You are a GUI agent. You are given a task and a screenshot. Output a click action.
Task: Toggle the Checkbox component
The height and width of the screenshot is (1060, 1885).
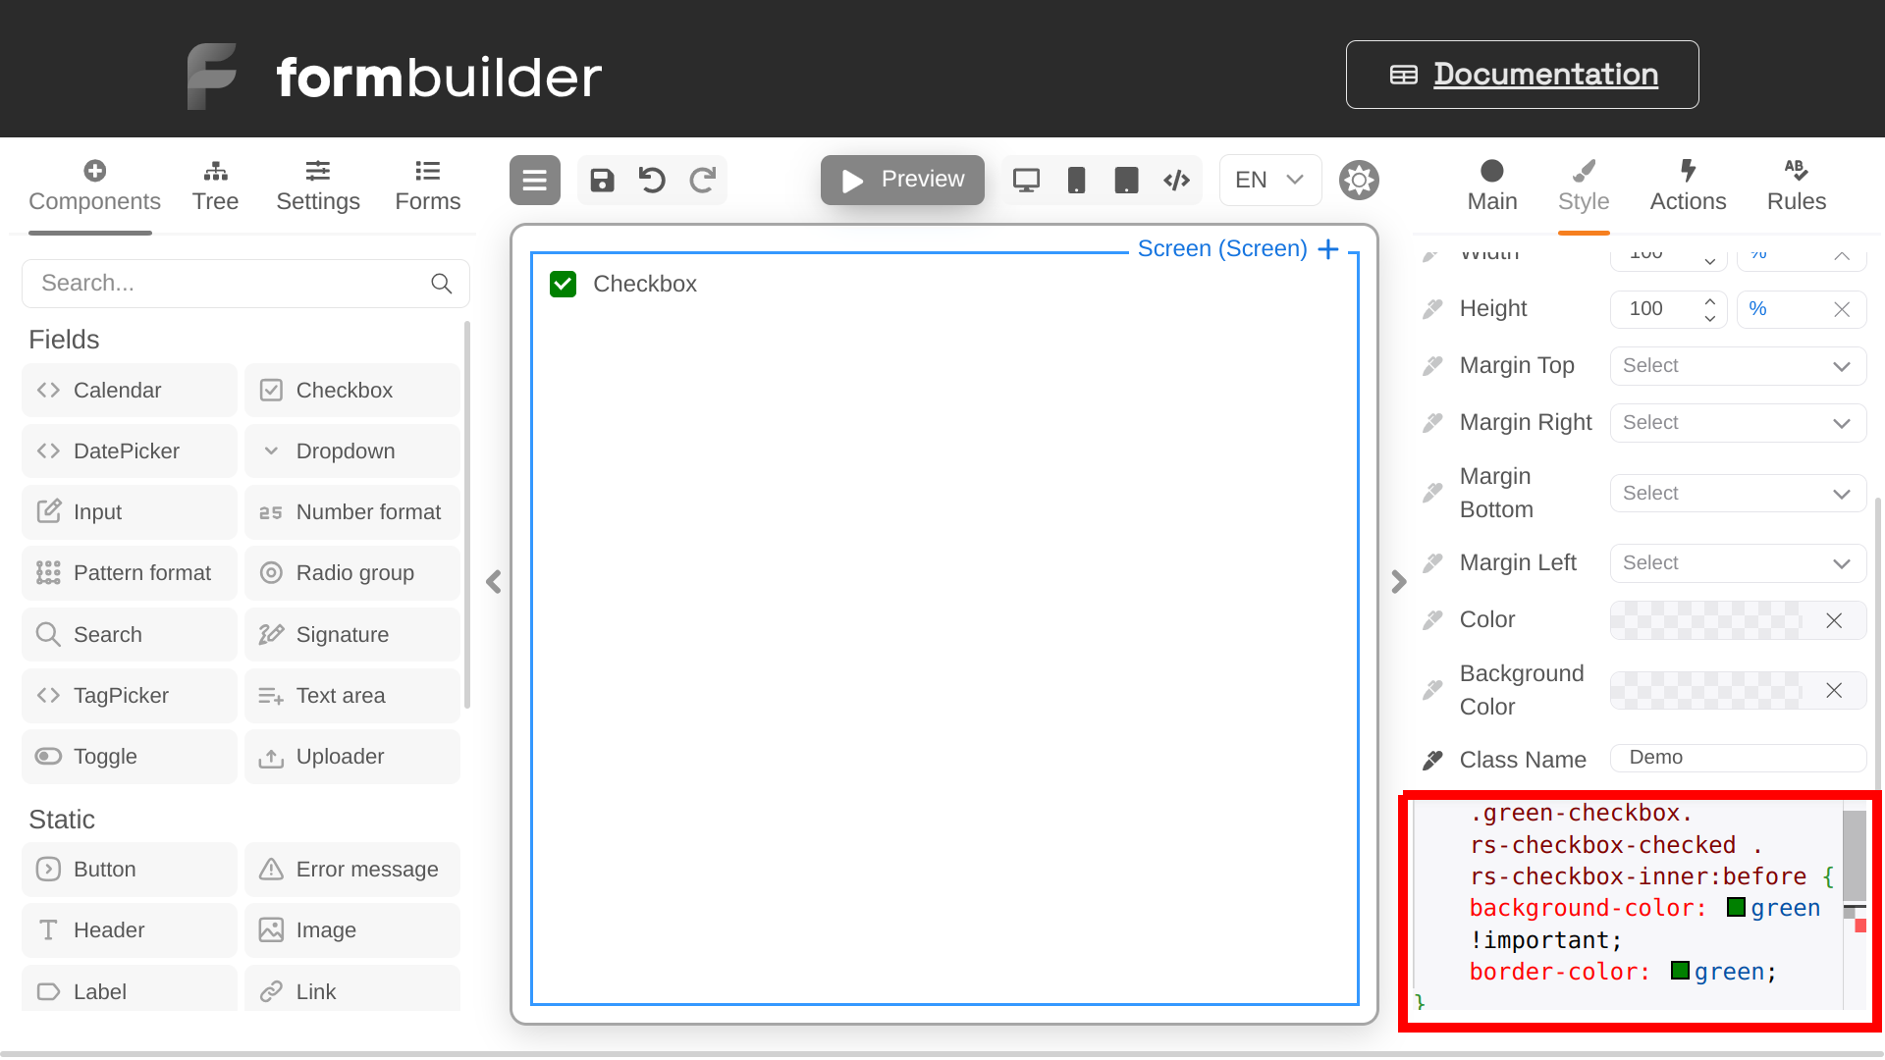(564, 285)
